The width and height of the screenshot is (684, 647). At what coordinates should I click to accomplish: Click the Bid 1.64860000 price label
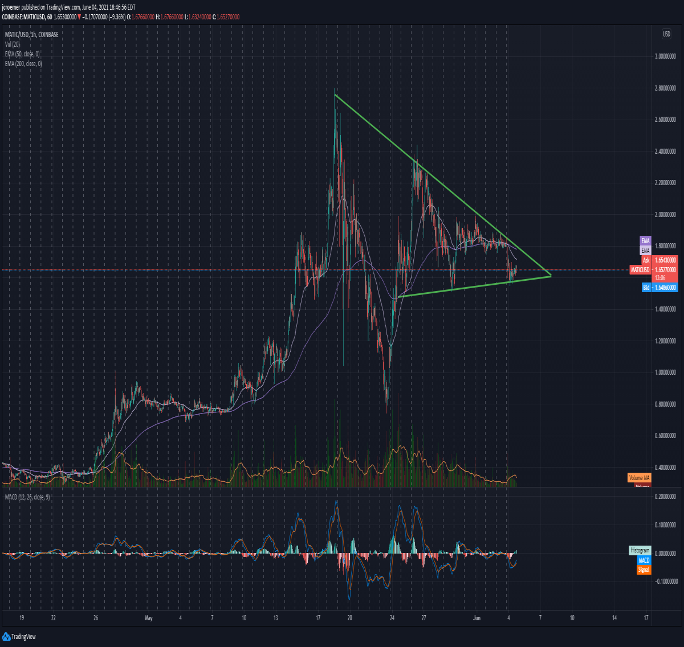pos(659,288)
